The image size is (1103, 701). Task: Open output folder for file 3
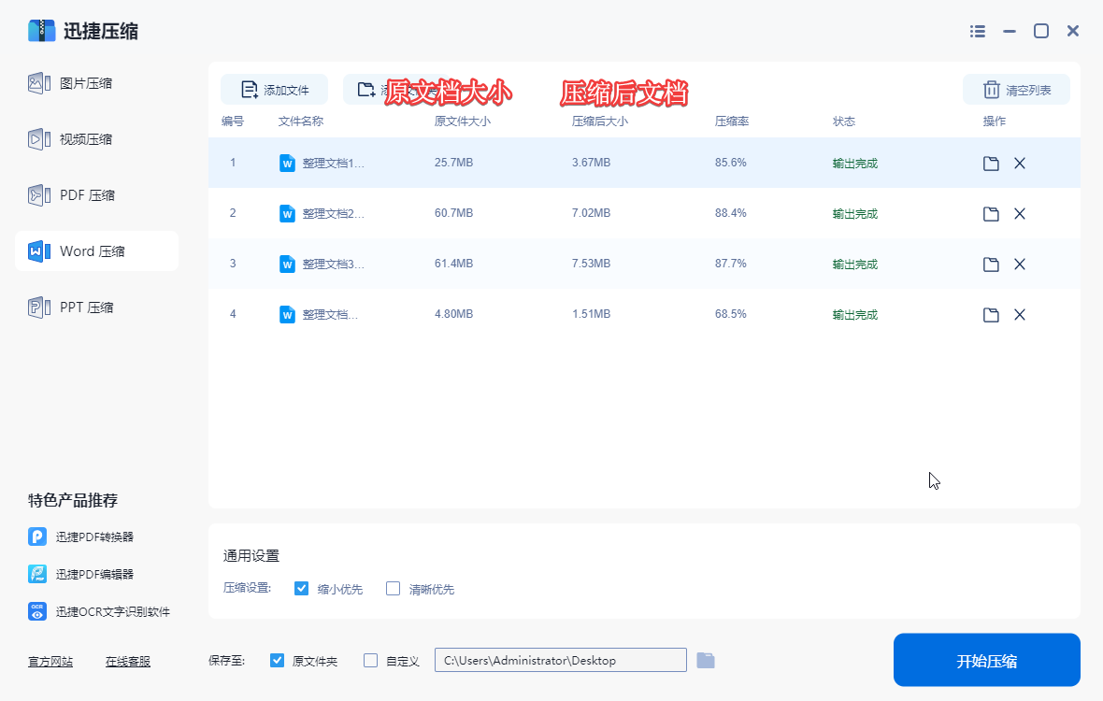click(991, 265)
